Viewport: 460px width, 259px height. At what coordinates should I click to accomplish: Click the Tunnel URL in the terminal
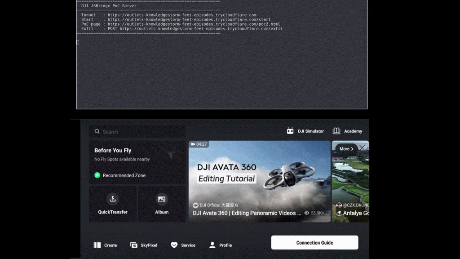tap(182, 15)
